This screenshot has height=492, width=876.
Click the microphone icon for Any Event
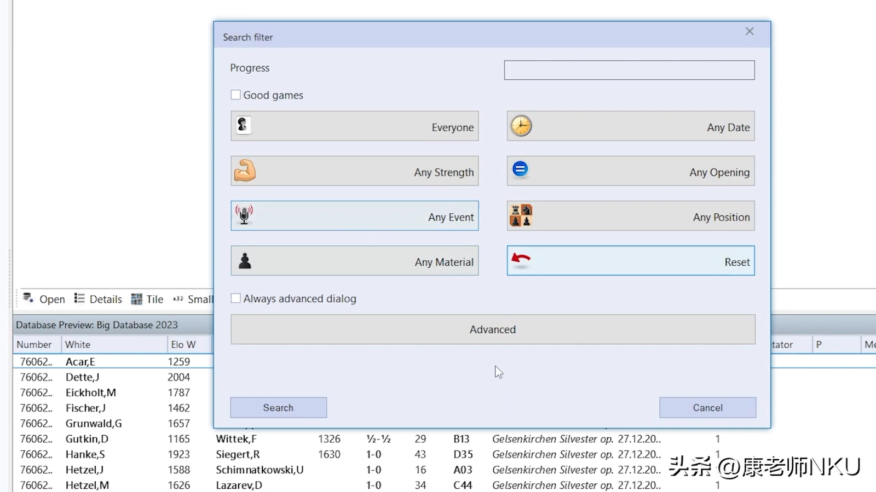(x=244, y=215)
